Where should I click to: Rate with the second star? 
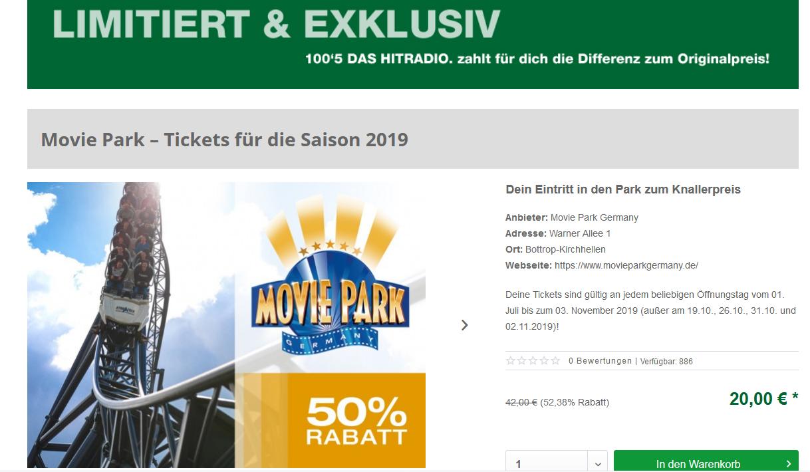(522, 361)
